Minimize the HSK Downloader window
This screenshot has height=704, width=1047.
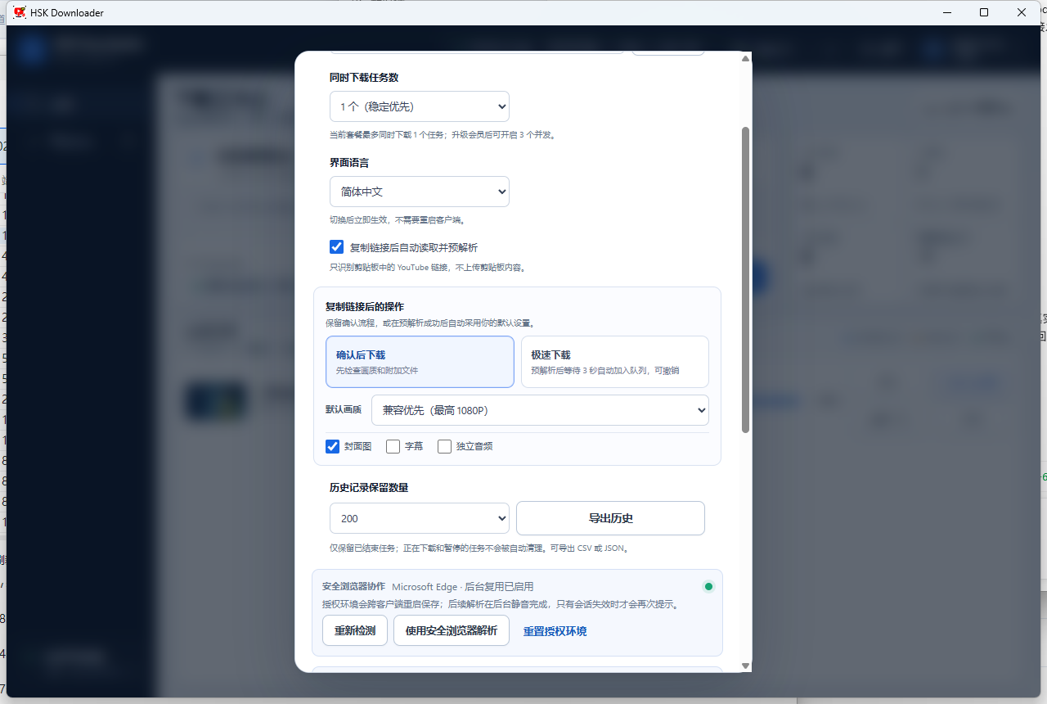coord(946,12)
